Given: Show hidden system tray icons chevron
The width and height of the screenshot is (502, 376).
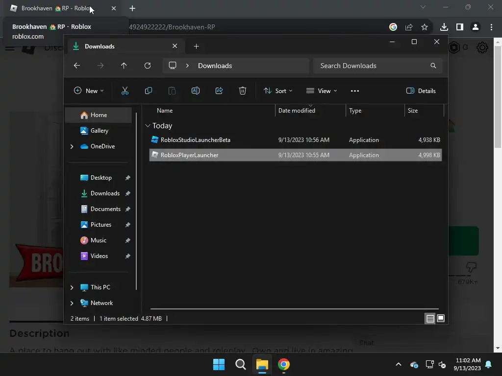Looking at the screenshot, I should coord(399,364).
